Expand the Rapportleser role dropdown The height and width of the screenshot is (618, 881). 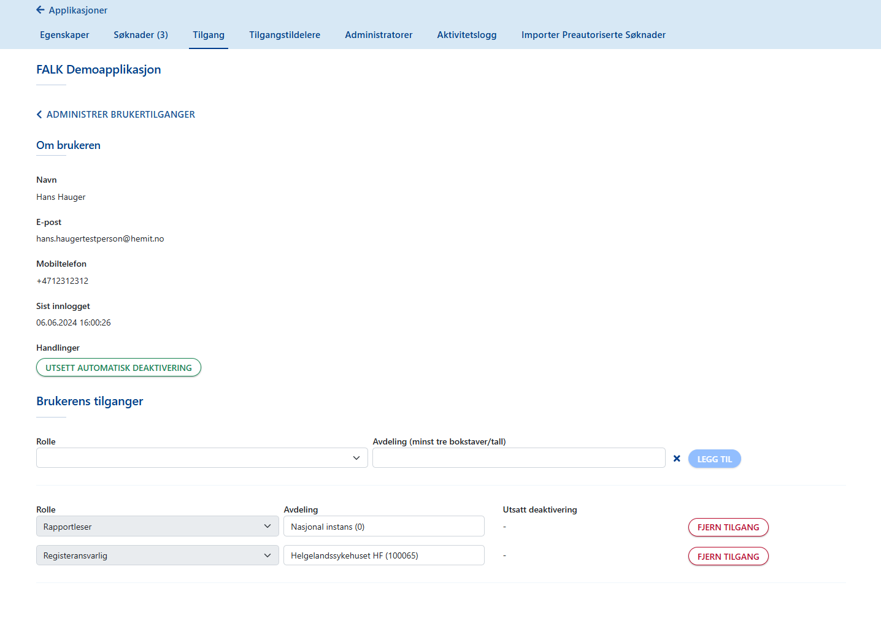click(158, 527)
